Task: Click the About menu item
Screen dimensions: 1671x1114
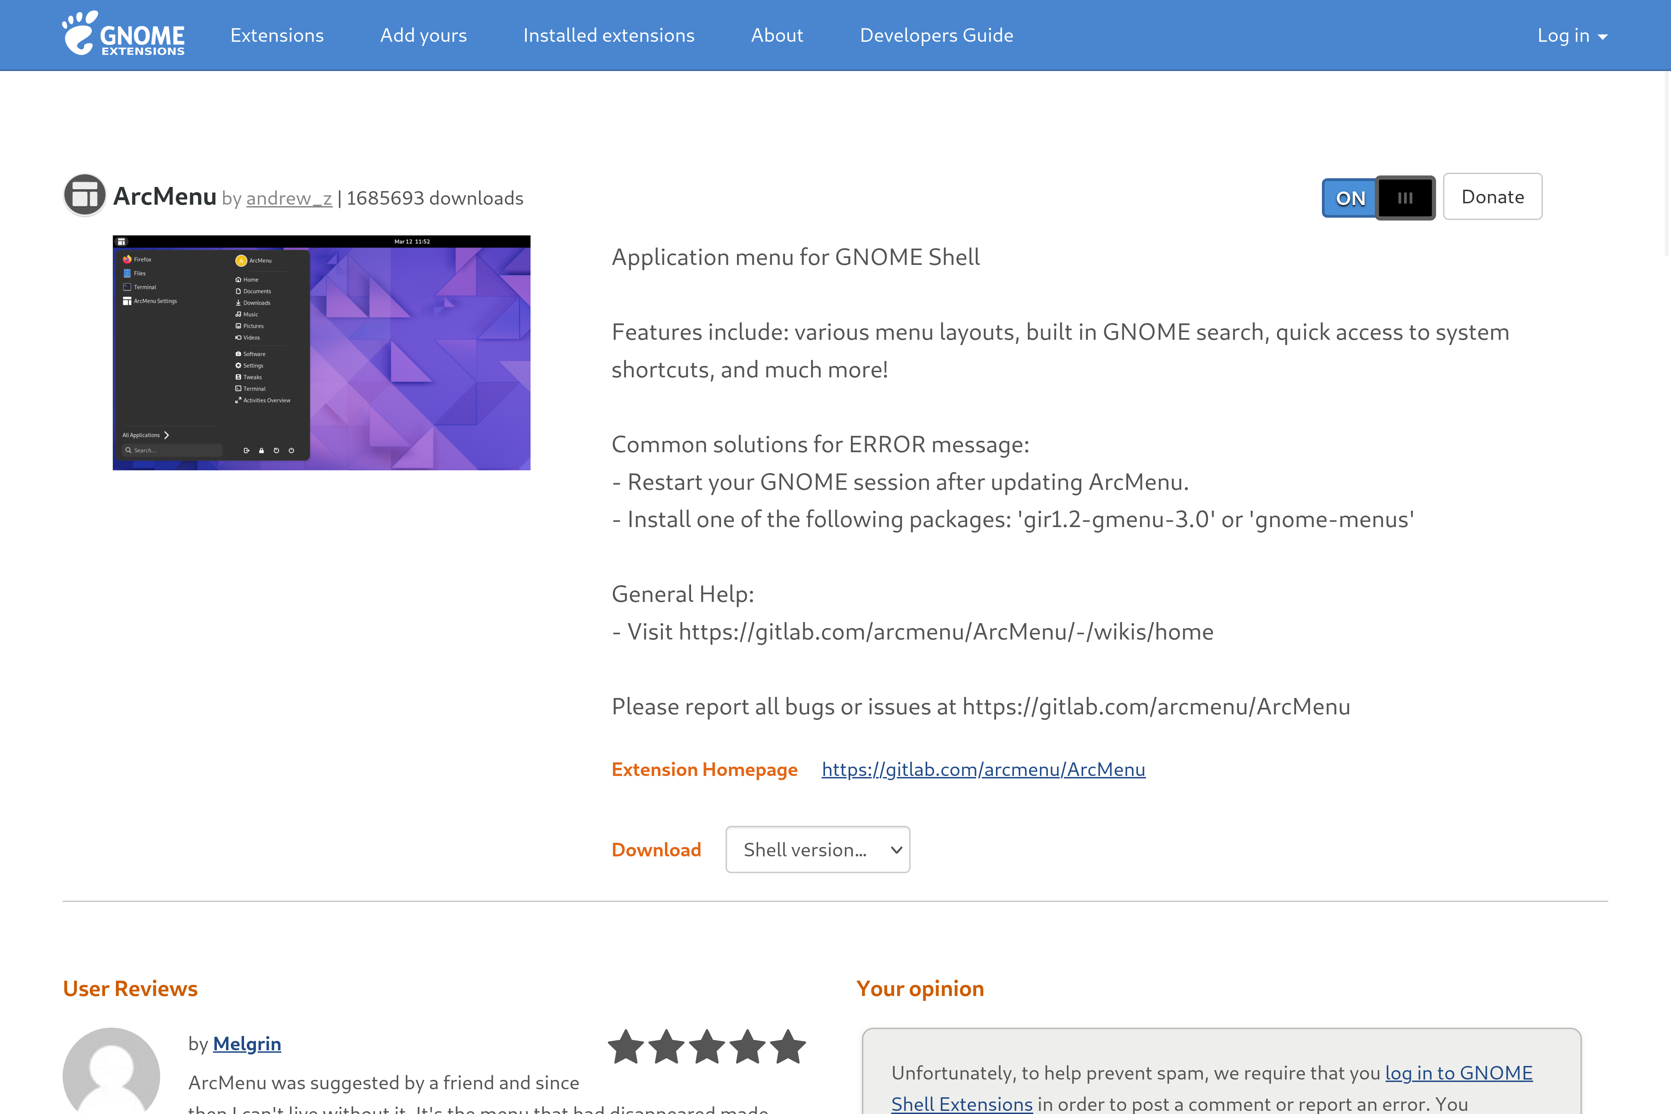Action: 777,35
